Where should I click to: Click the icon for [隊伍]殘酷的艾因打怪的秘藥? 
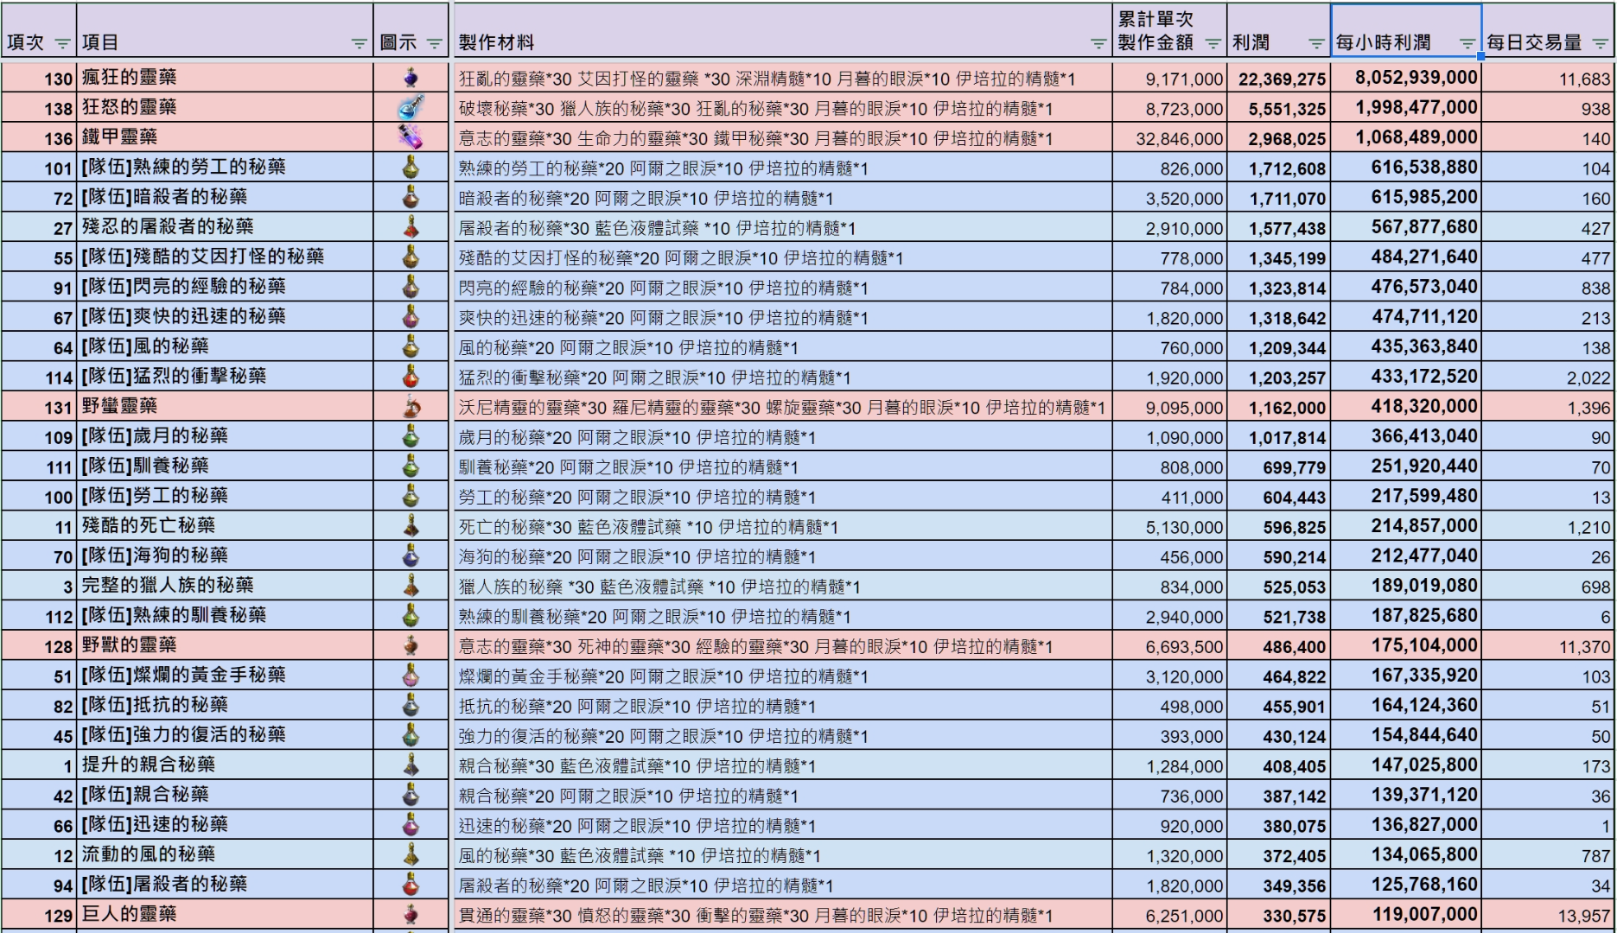(x=411, y=257)
